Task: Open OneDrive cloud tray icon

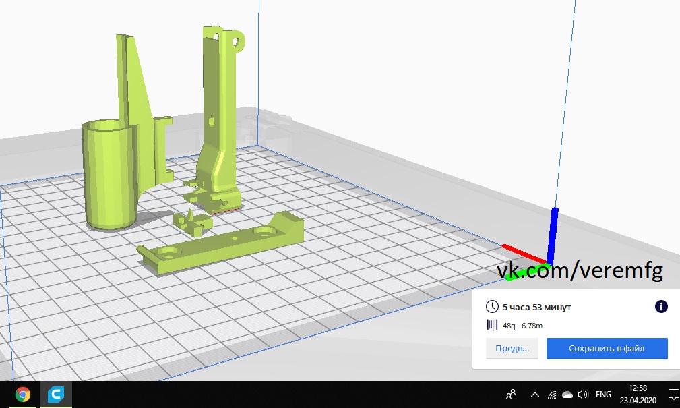Action: [x=567, y=395]
